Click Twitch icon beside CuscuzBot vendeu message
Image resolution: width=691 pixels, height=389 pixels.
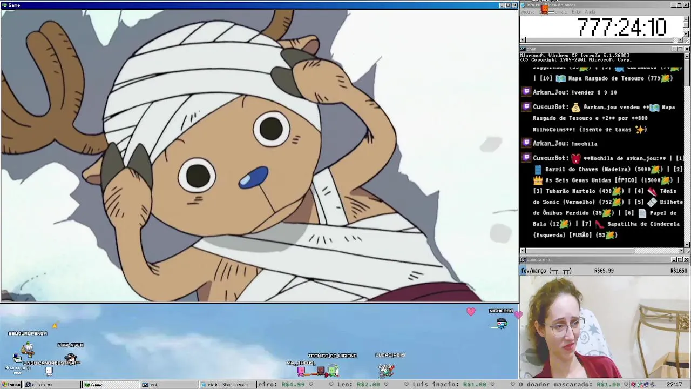[x=527, y=107]
